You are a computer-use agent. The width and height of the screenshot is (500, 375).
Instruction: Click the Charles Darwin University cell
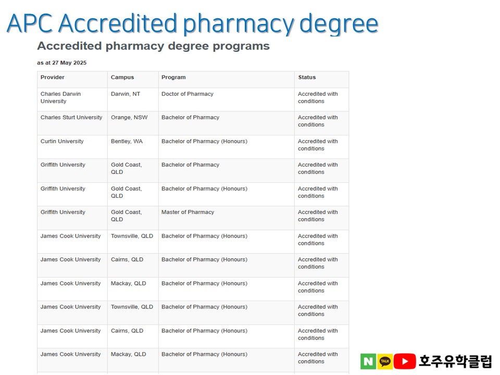61,98
